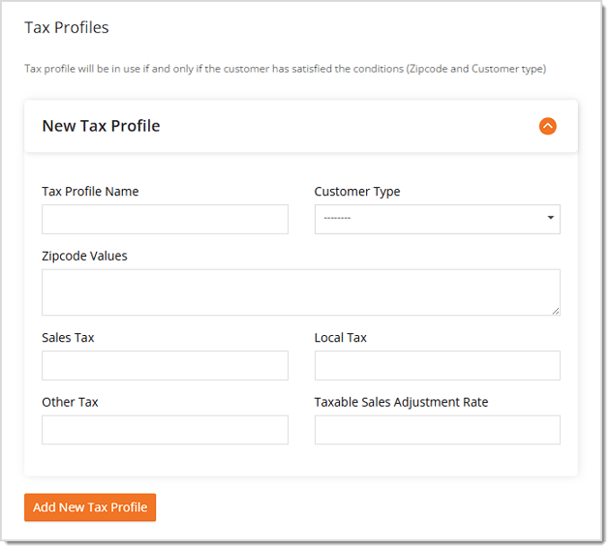Click into the Sales Tax field
Image resolution: width=611 pixels, height=550 pixels.
tap(165, 365)
